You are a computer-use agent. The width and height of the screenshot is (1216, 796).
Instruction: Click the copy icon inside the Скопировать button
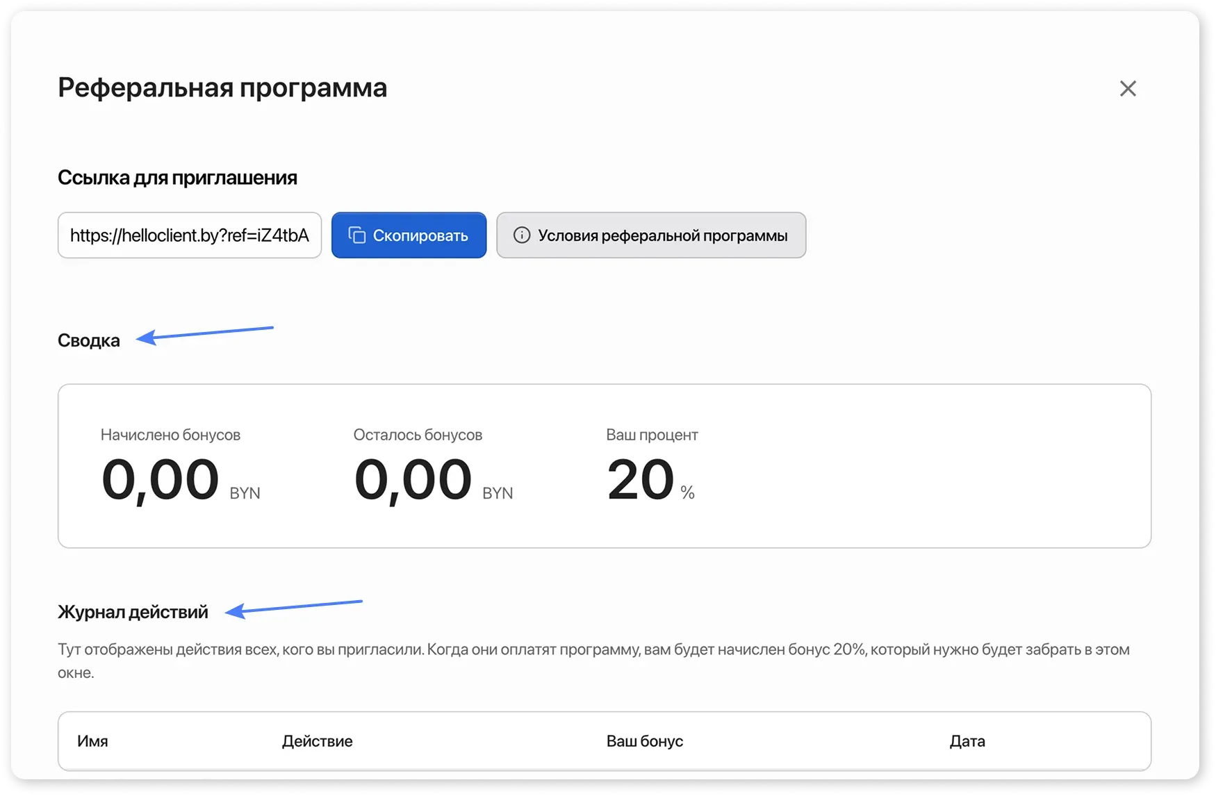point(356,235)
